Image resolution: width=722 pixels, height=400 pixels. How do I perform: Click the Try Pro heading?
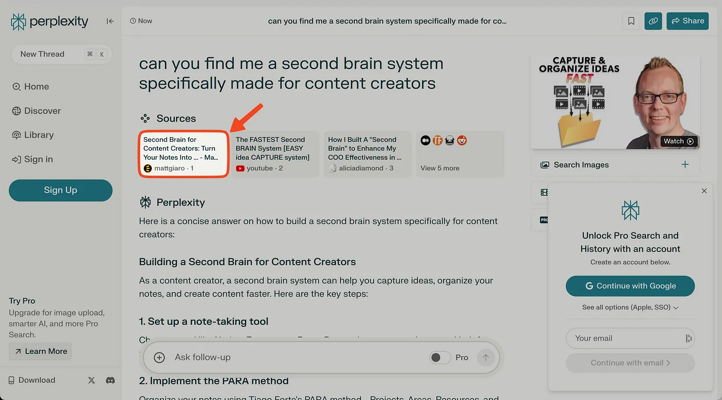point(22,301)
